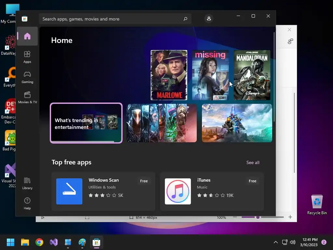This screenshot has height=250, width=333.
Task: Open the Movies & TV section
Action: tap(27, 97)
